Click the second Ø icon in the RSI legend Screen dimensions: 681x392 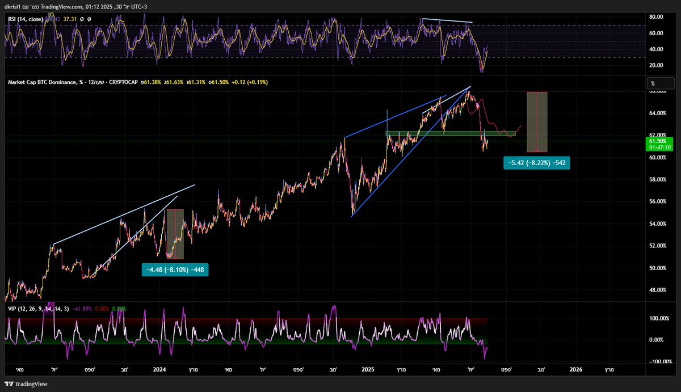click(89, 18)
